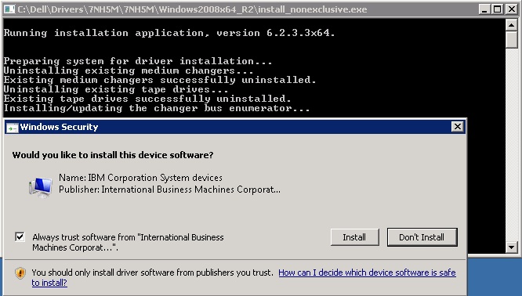Click the 'Name: IBM Corporation System devices' text
Viewport: 522px width, 296px height.
(140, 178)
